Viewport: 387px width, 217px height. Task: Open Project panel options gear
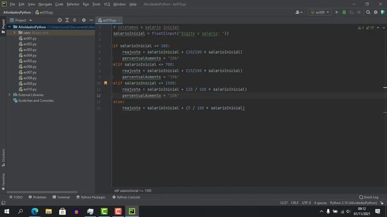click(x=83, y=20)
